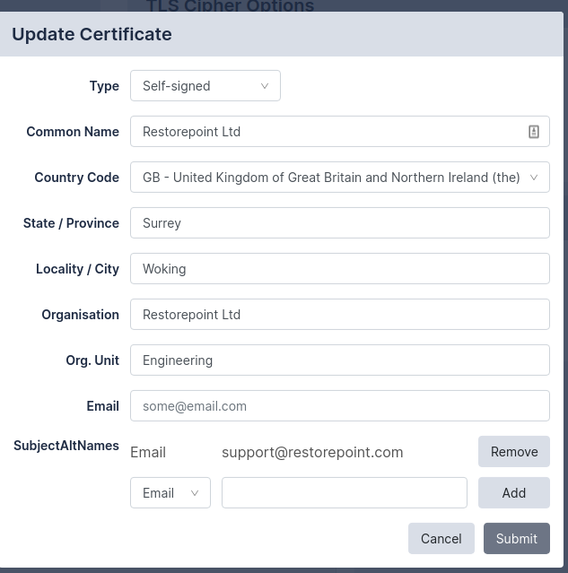Open the certificate Type dropdown
This screenshot has height=573, width=568.
click(205, 86)
